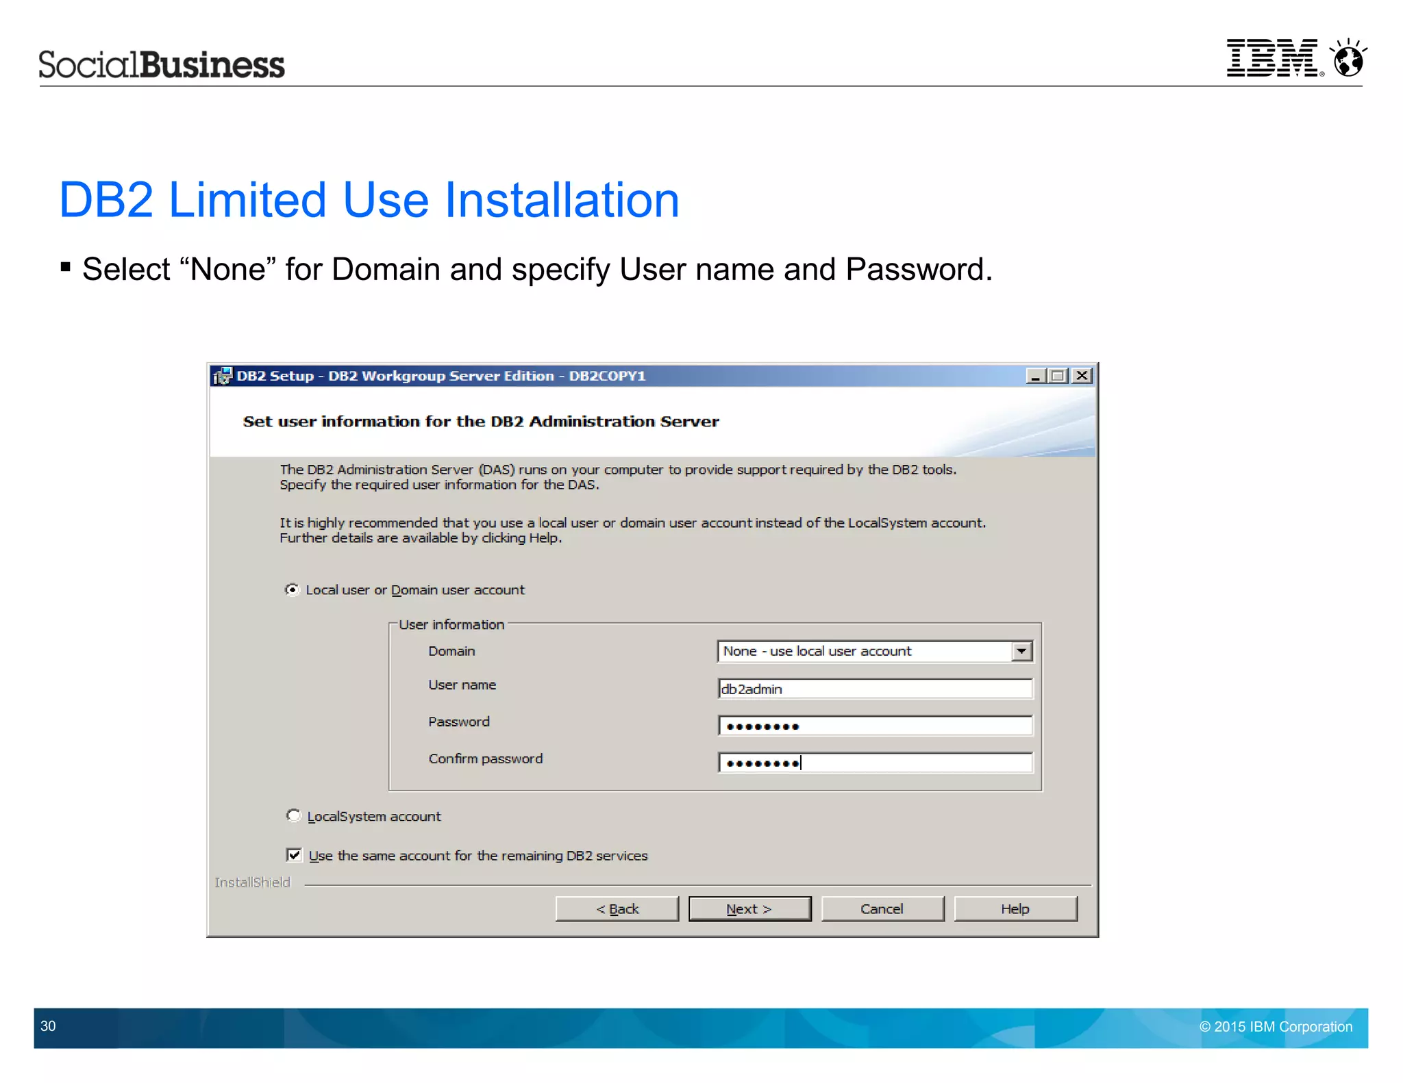Open Help for this setup page
The height and width of the screenshot is (1083, 1403).
pyautogui.click(x=1015, y=909)
